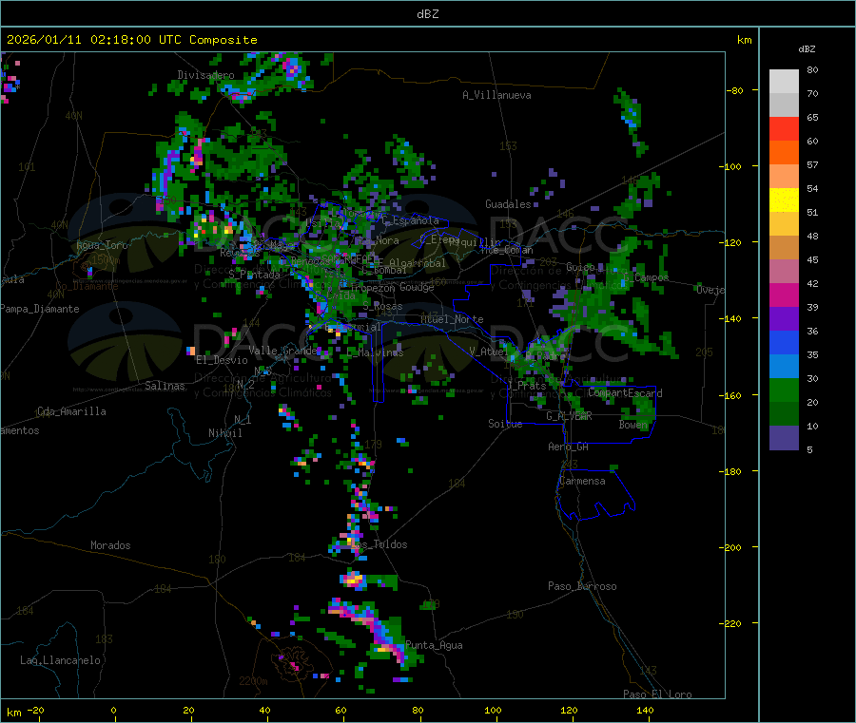The height and width of the screenshot is (723, 856).
Task: Click the -80 km vertical axis tick
Action: (x=735, y=90)
